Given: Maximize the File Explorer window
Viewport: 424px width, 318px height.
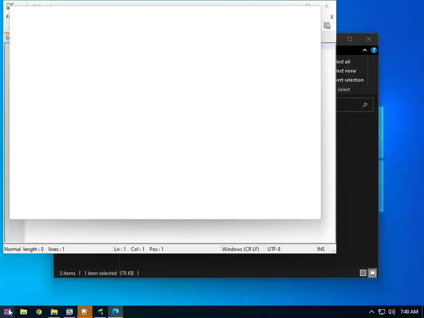Looking at the screenshot, I should [349, 39].
